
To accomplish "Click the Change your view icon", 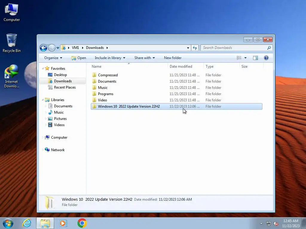I will (239, 58).
